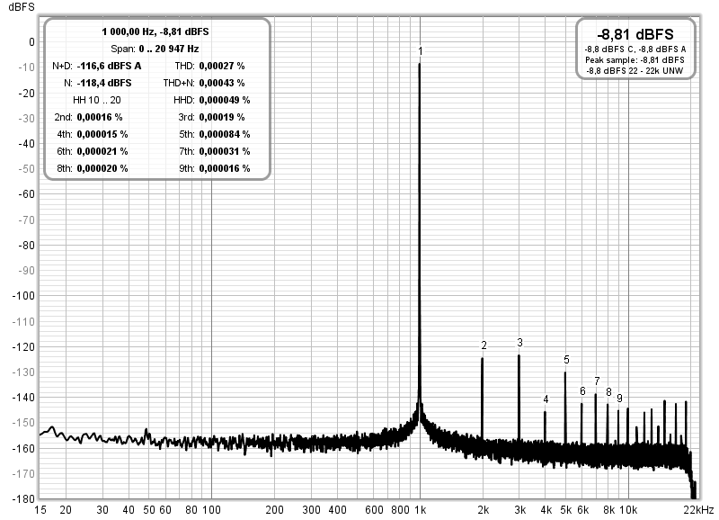The height and width of the screenshot is (520, 719).
Task: Select the "-180" level axis label
Action: coord(23,499)
